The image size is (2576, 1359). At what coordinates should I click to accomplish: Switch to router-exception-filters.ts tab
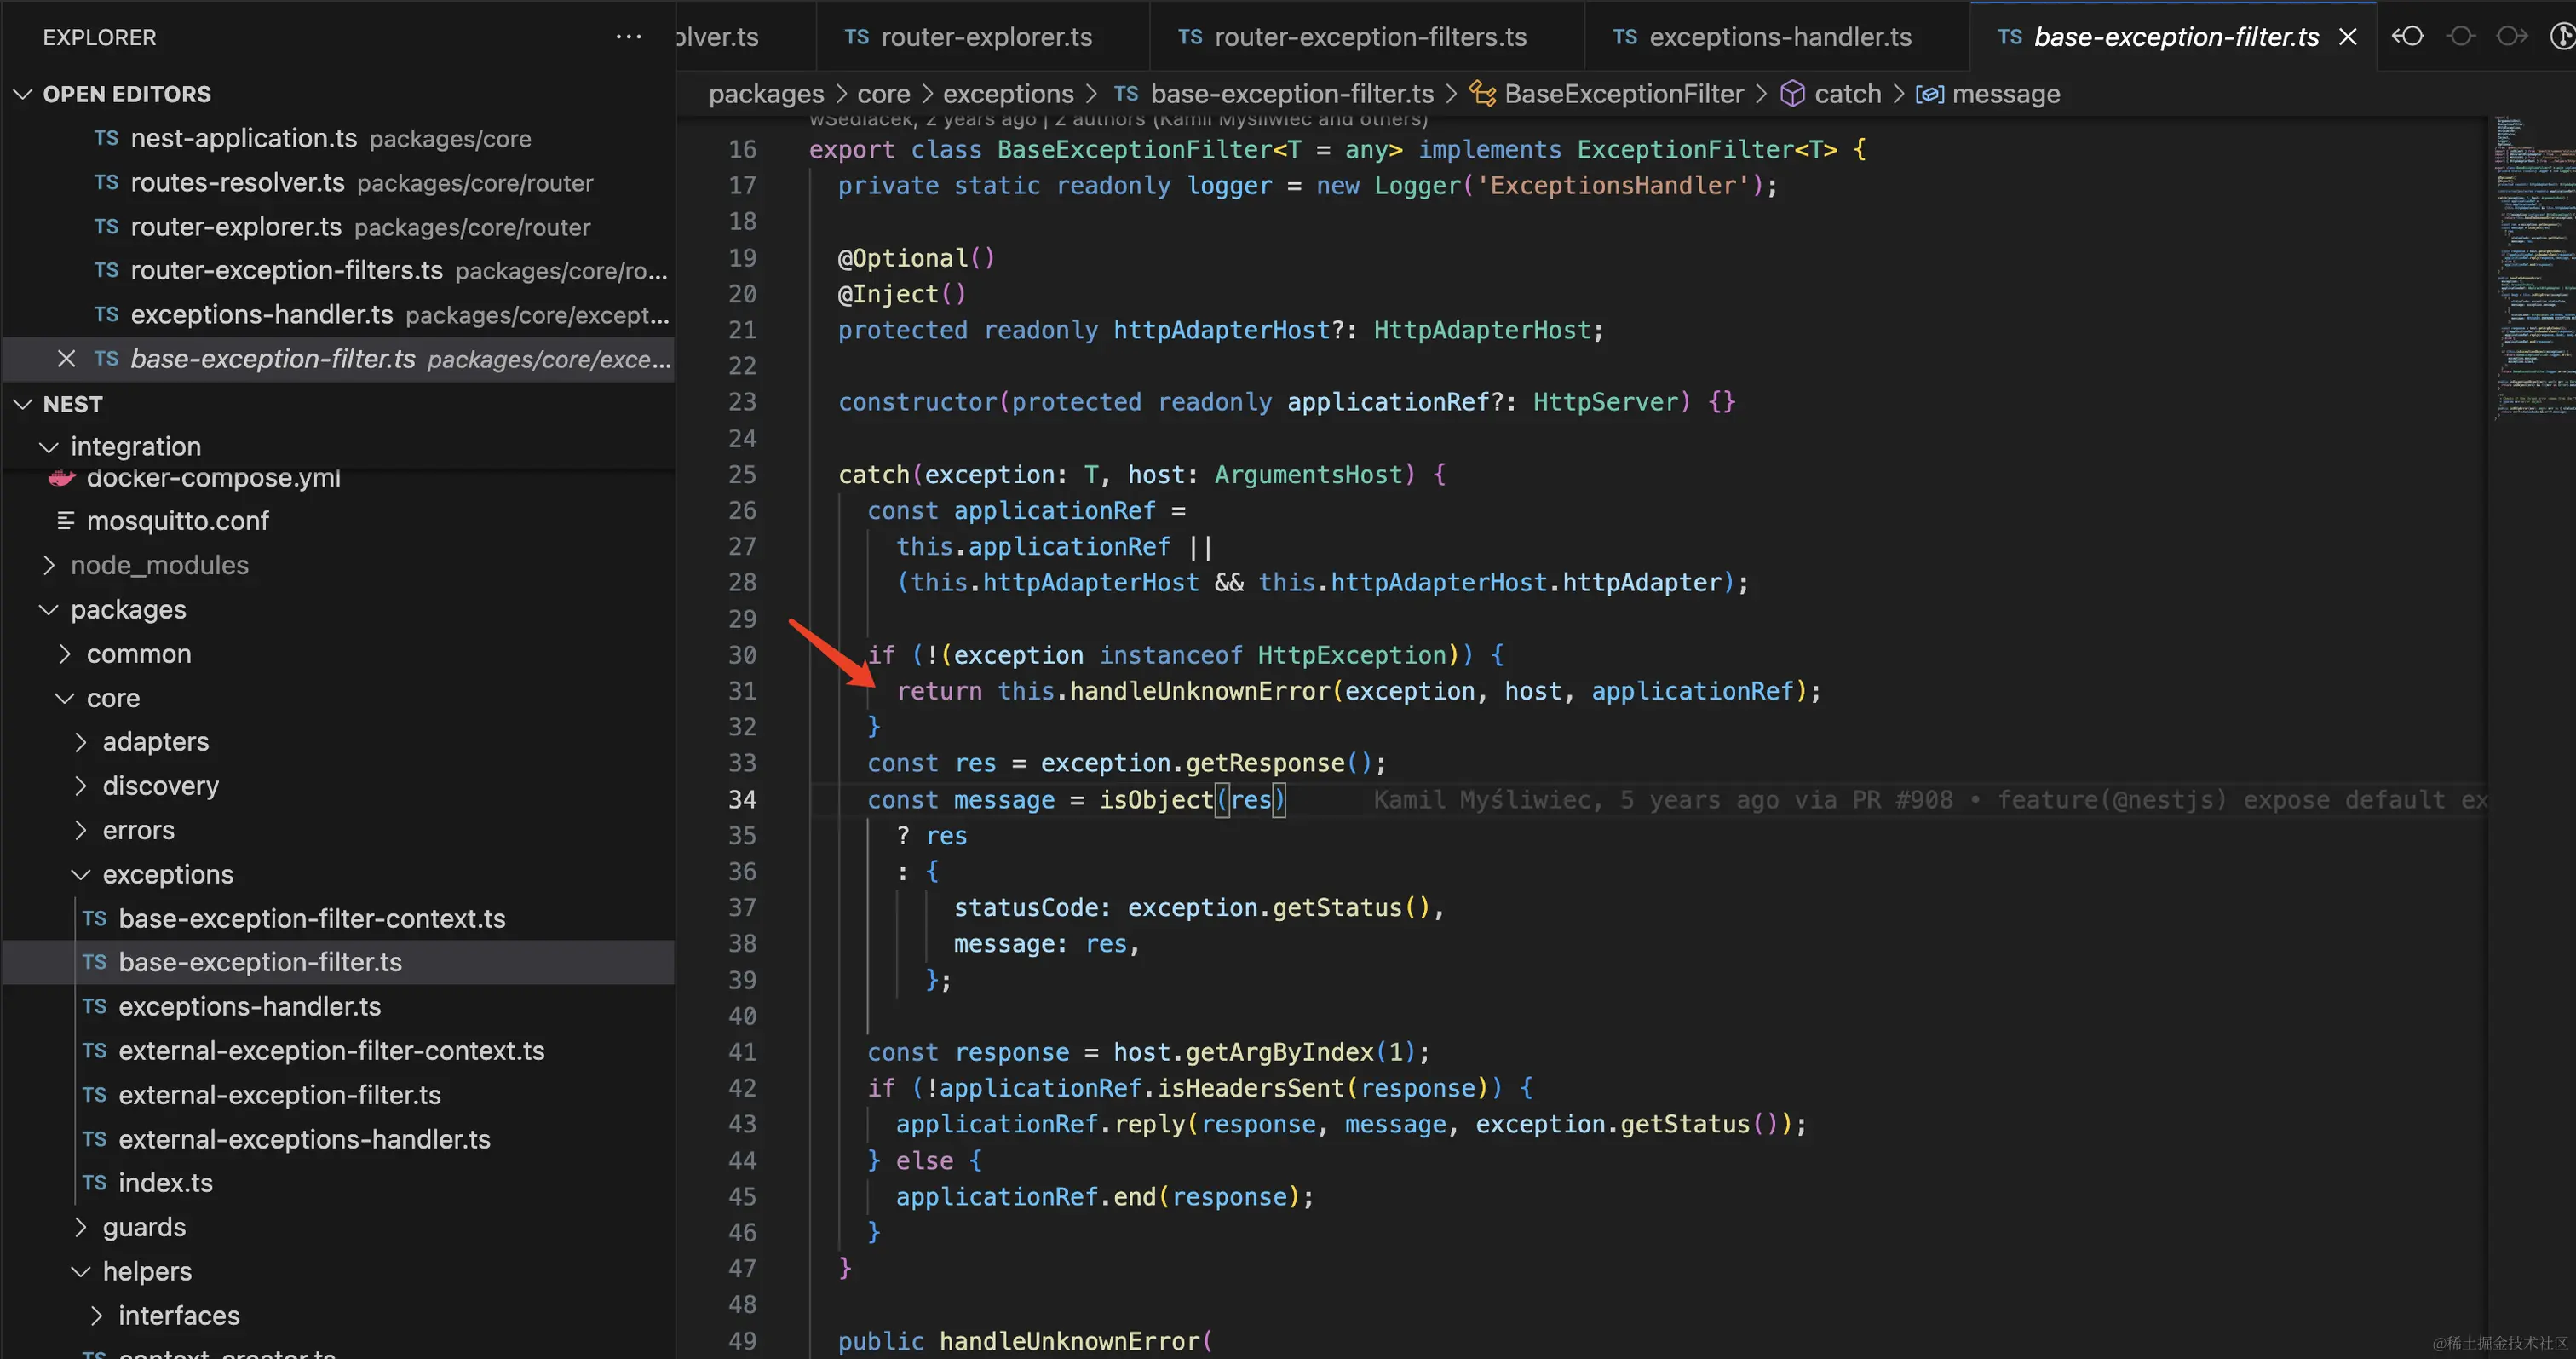point(1367,37)
